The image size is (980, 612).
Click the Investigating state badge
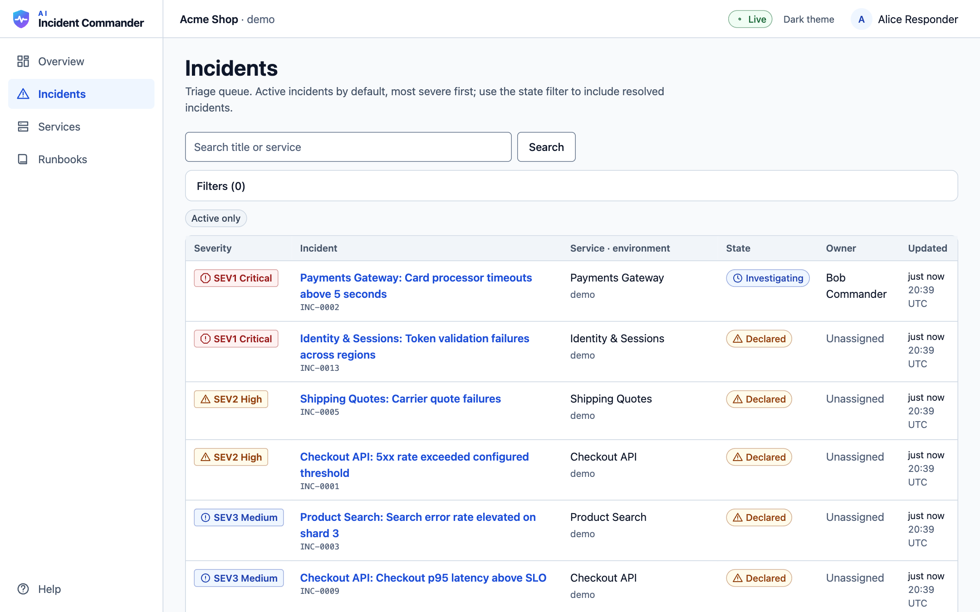(768, 278)
